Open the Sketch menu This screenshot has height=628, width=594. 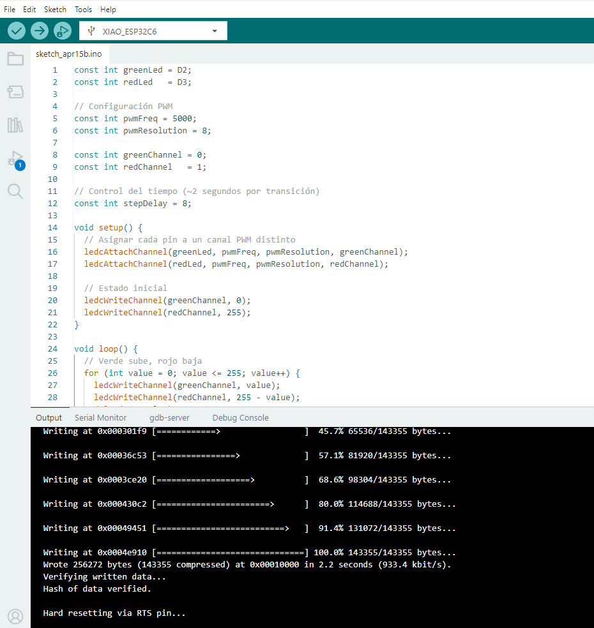(x=55, y=9)
